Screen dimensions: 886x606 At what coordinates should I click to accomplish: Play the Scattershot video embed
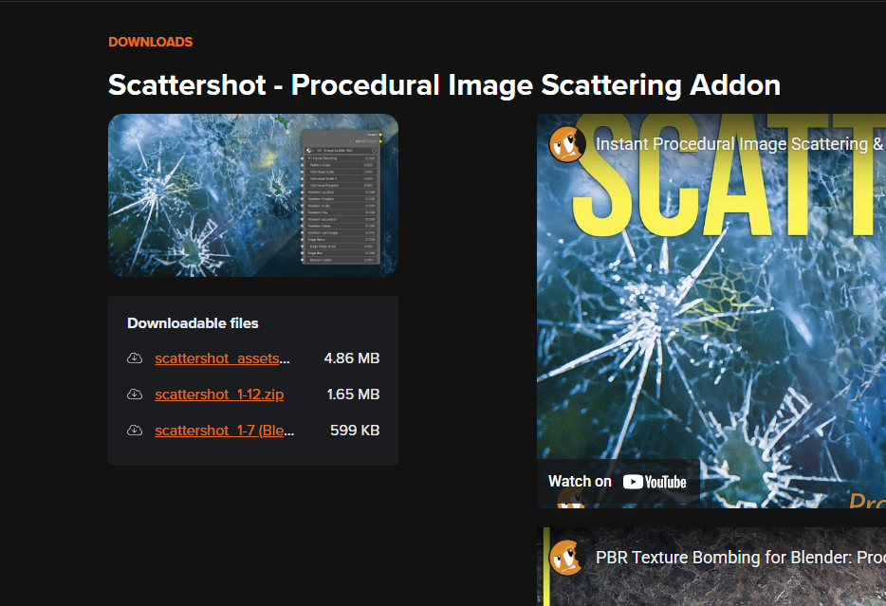(711, 311)
